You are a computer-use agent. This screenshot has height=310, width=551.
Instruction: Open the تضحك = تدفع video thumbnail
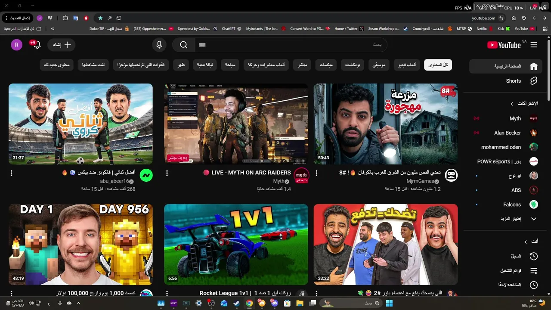click(385, 245)
